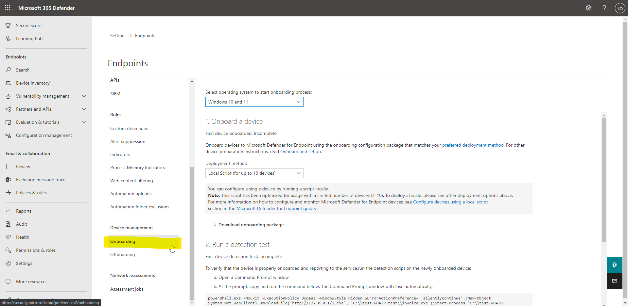628x306 pixels.
Task: Open the operating system dropdown
Action: (254, 102)
